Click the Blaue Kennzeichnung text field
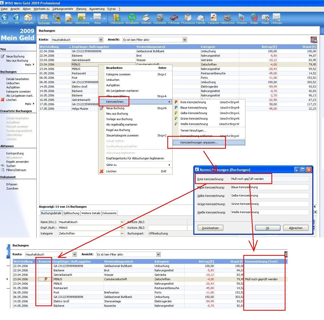The height and width of the screenshot is (320, 324). [x=270, y=187]
